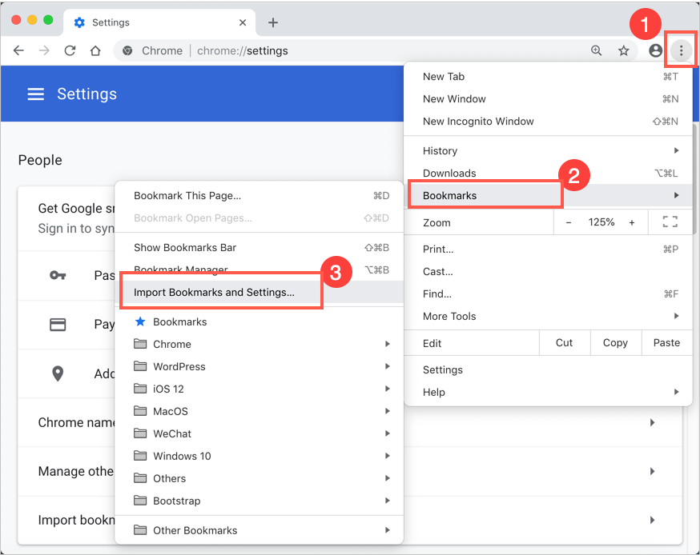Click the profile avatar icon
The height and width of the screenshot is (555, 700).
point(654,50)
